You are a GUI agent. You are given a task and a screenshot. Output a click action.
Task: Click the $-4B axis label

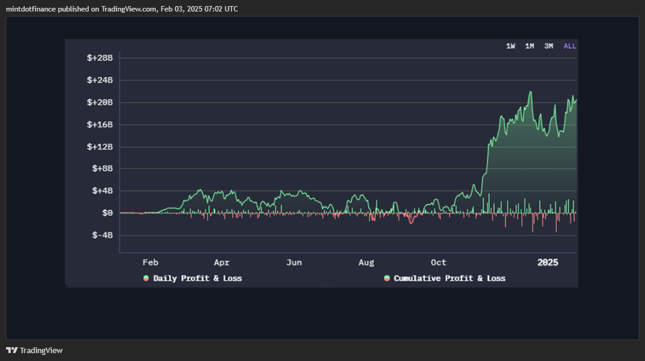click(x=102, y=235)
